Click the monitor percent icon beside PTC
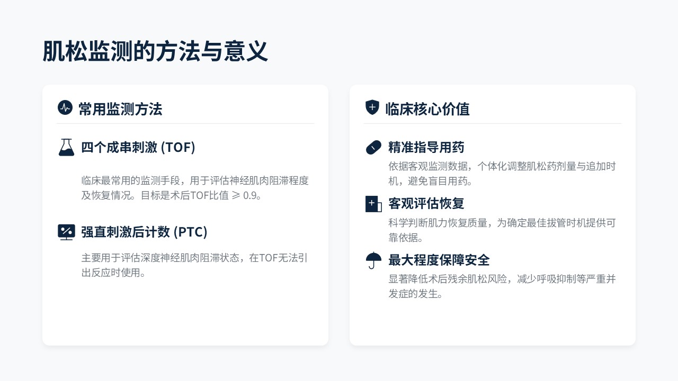678x381 pixels. [66, 232]
